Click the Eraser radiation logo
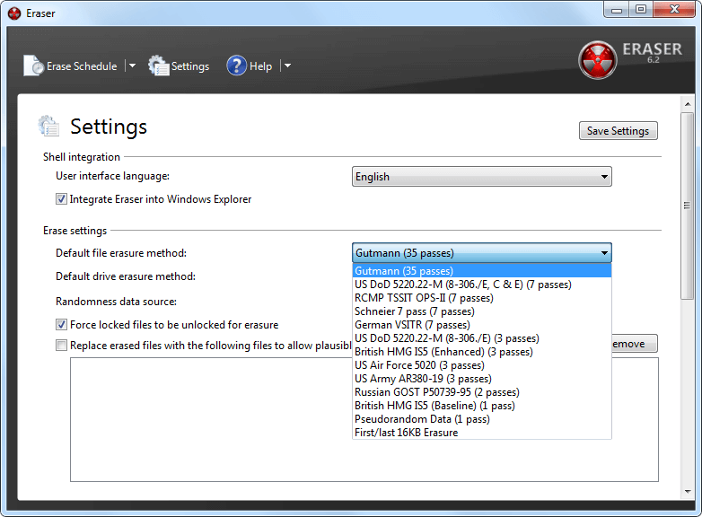Screen dimensions: 702x517 [x=597, y=60]
